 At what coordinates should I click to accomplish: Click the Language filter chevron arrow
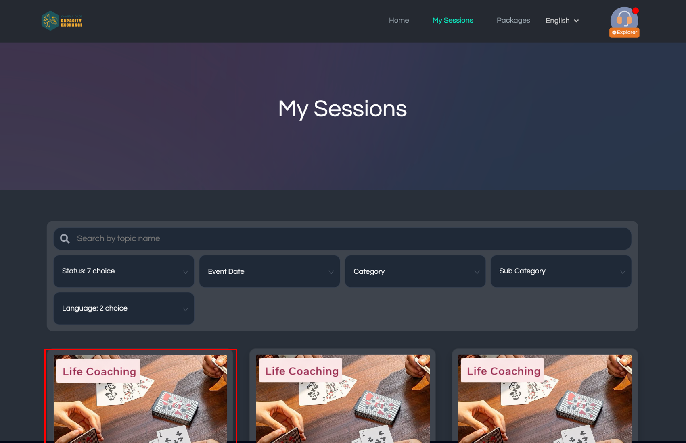185,309
